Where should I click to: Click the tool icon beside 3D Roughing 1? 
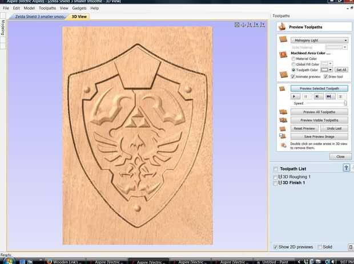click(280, 177)
